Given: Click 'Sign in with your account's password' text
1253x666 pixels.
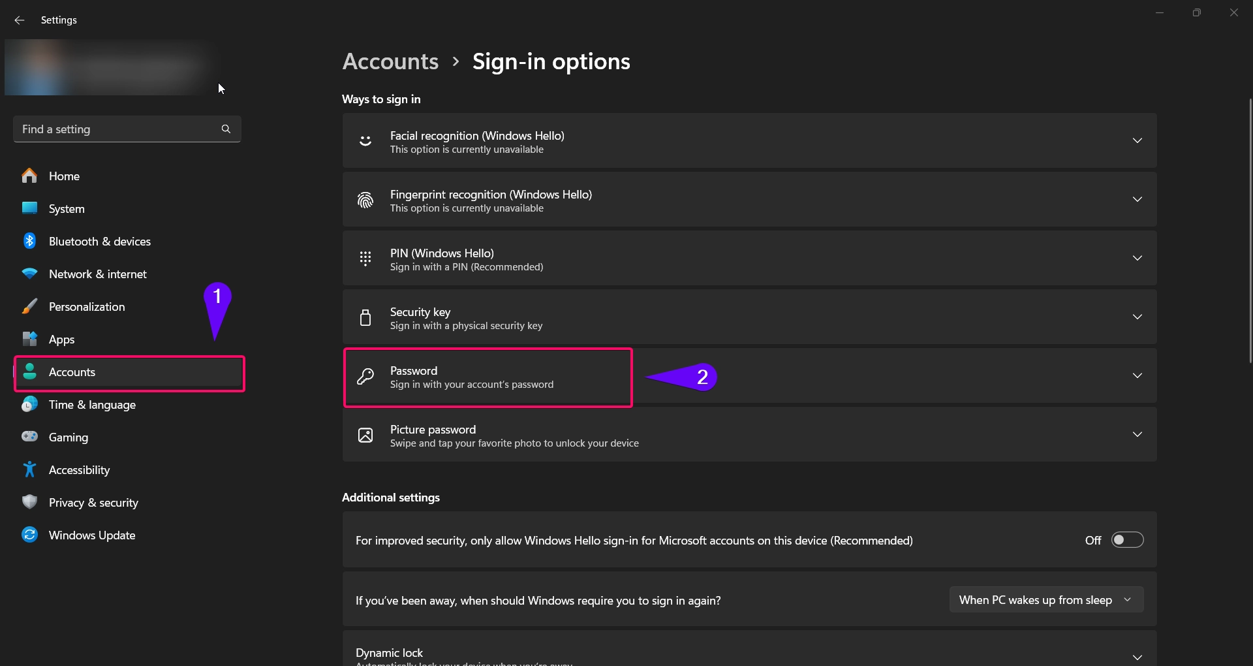Looking at the screenshot, I should click(x=472, y=385).
